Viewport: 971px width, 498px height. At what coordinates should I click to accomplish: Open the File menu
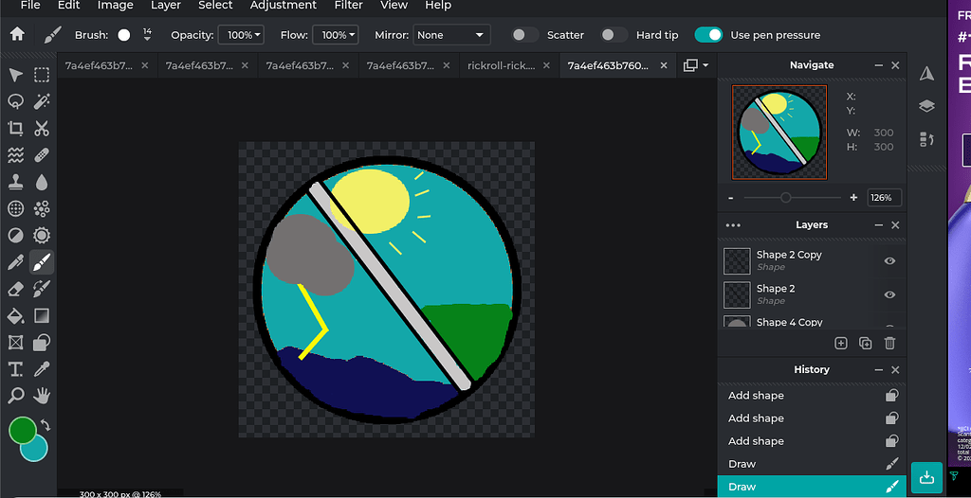[30, 6]
